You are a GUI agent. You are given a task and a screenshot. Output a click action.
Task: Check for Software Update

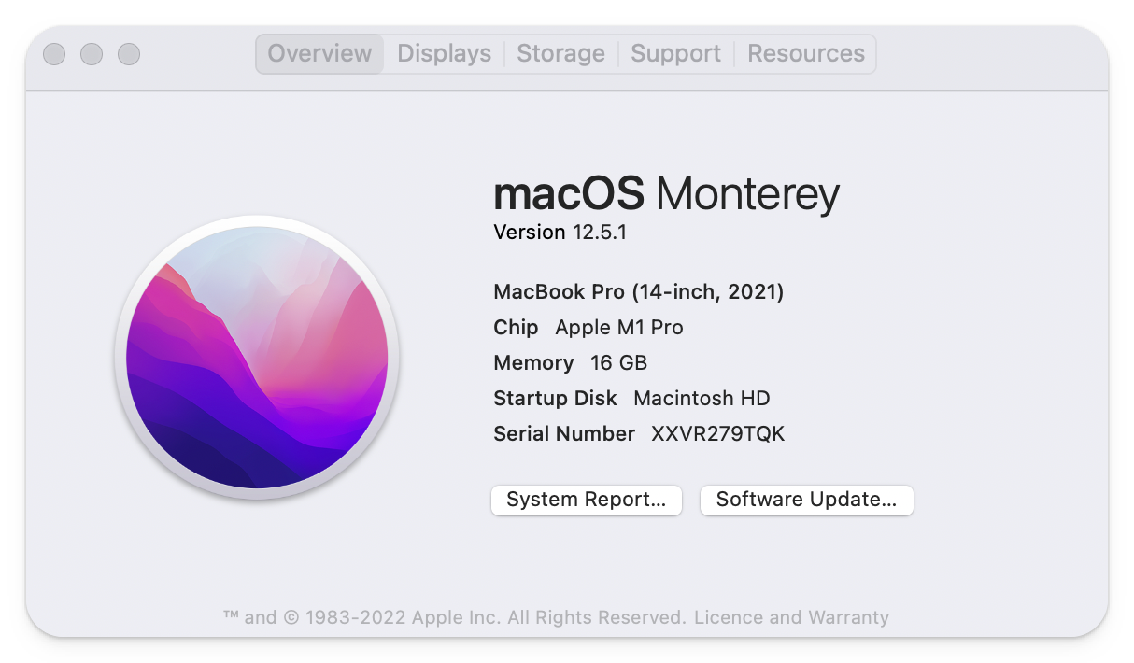(x=806, y=500)
